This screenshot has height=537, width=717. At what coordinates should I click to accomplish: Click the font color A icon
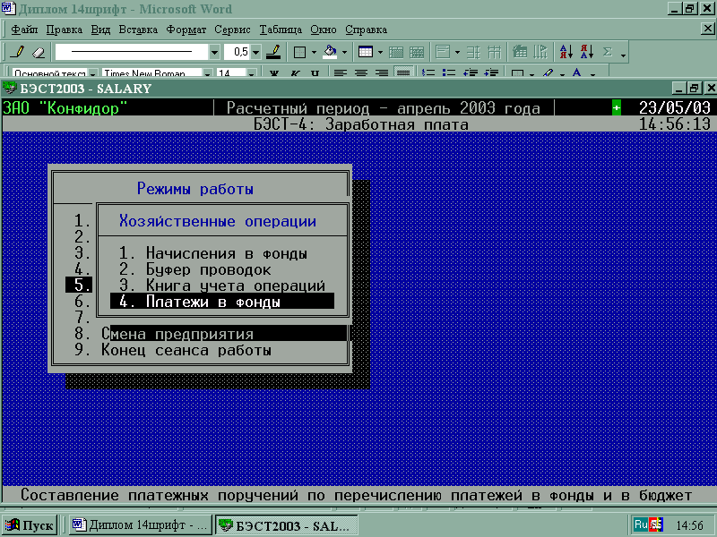click(577, 72)
